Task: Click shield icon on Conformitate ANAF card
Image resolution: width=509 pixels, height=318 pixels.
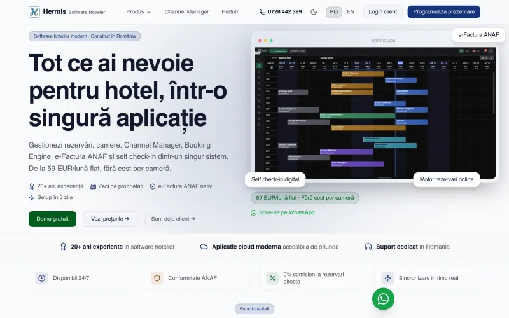Action: pyautogui.click(x=157, y=278)
